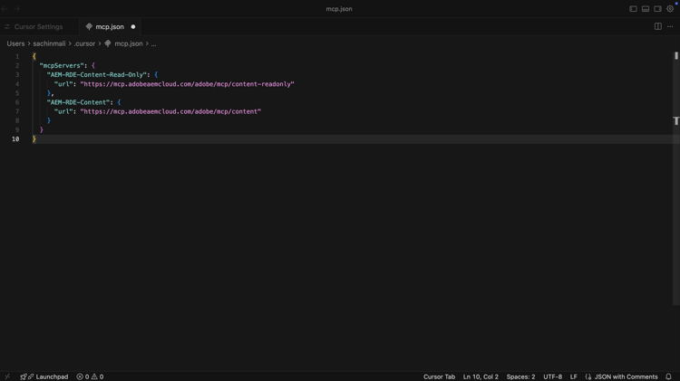Open the sachinmali breadcrumb

coord(49,43)
